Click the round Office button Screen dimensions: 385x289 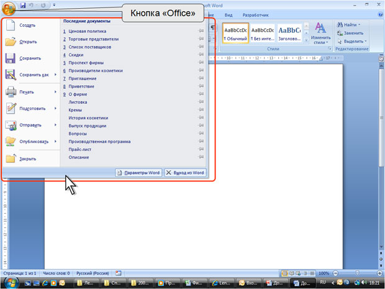point(9,9)
